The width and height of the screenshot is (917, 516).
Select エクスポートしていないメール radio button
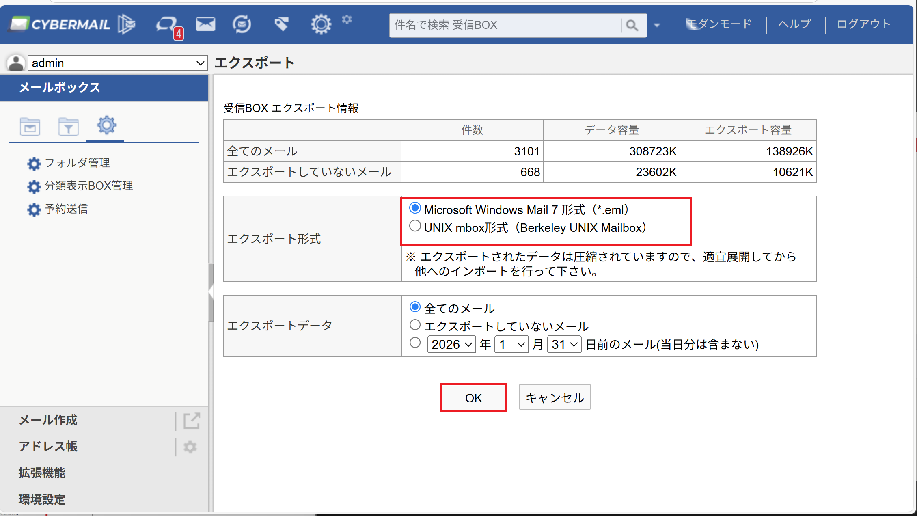click(415, 324)
